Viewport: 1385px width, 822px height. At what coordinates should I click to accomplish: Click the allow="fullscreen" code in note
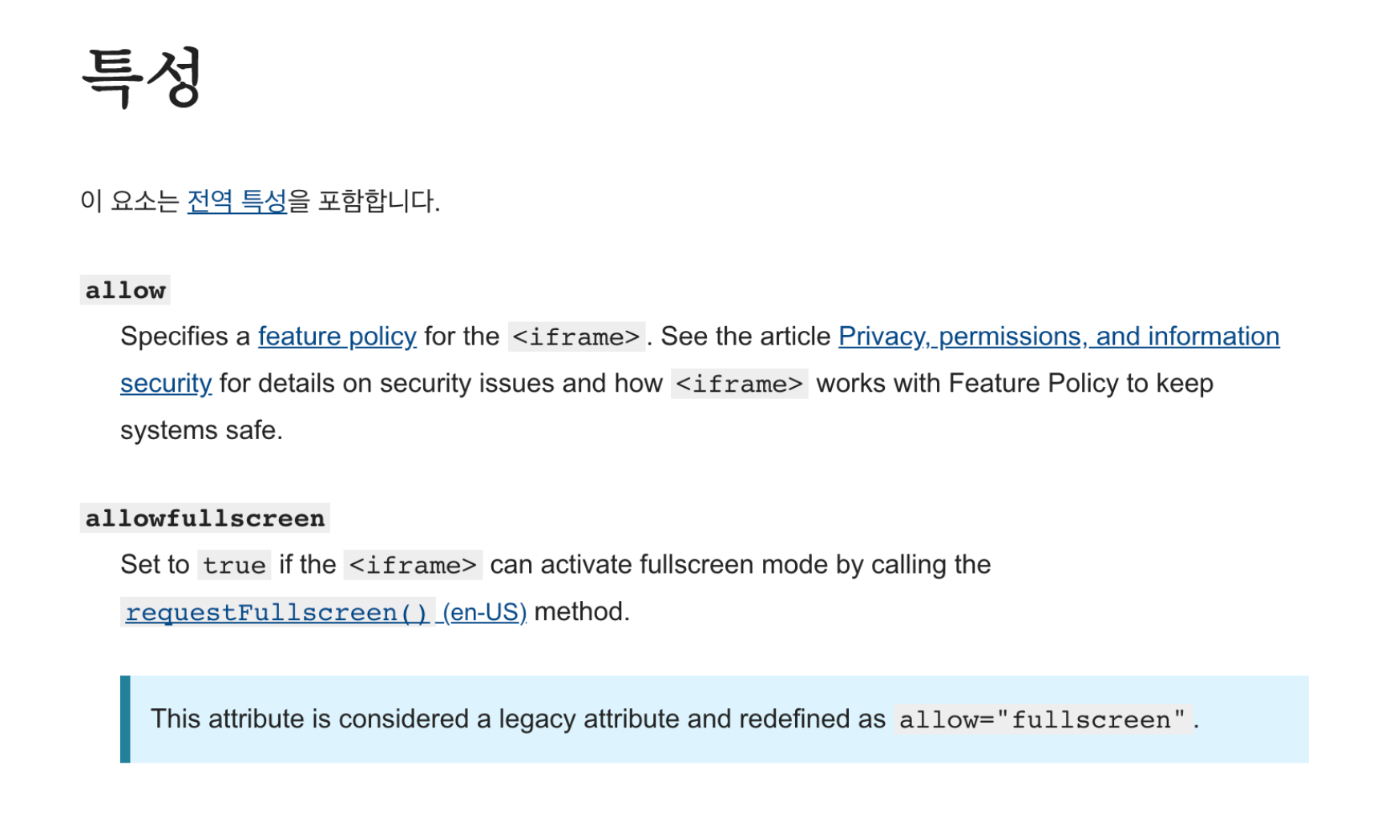1041,720
